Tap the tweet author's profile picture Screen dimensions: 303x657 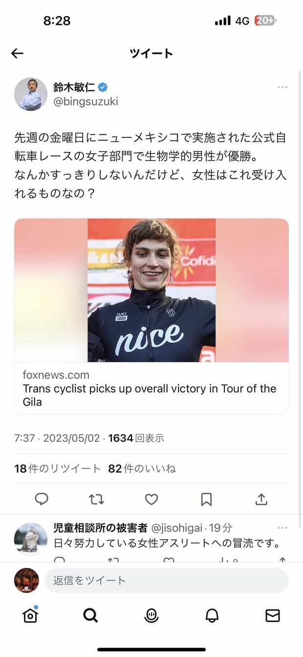(31, 94)
